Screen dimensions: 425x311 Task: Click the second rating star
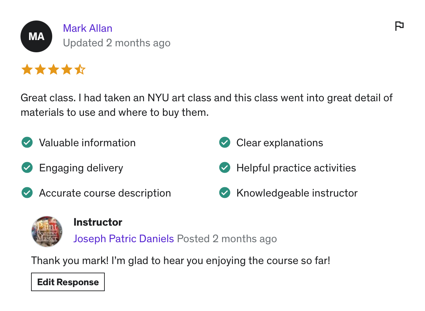(40, 70)
